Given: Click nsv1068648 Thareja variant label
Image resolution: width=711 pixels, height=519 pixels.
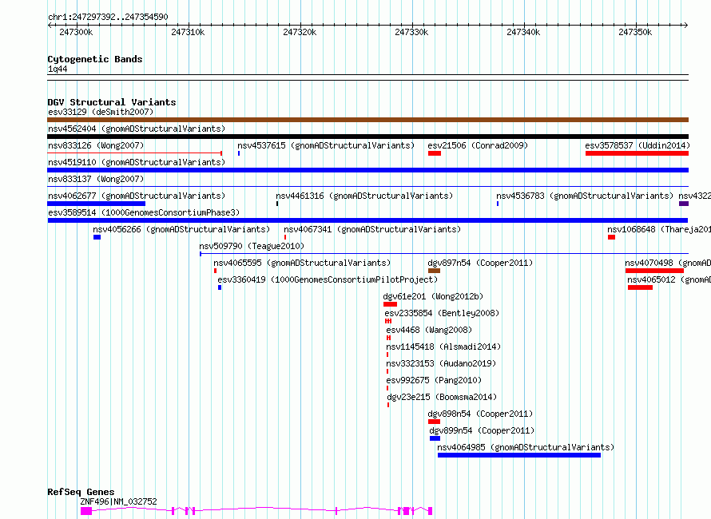Looking at the screenshot, I should coord(659,229).
